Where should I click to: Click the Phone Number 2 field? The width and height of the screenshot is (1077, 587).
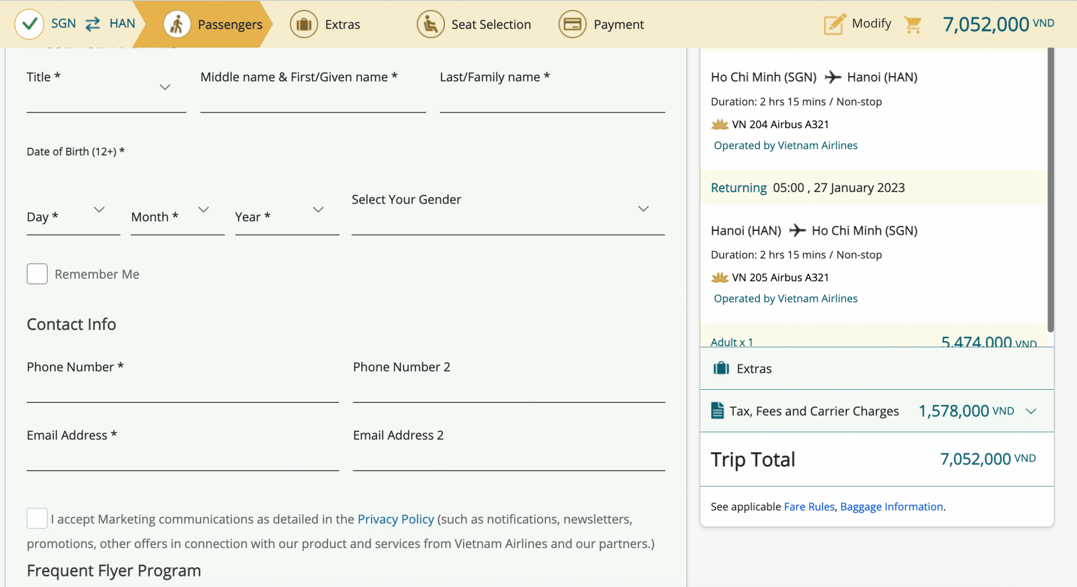point(509,381)
